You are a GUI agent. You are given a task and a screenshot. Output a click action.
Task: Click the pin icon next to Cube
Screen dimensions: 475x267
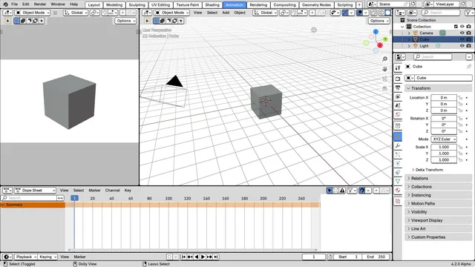(x=468, y=66)
